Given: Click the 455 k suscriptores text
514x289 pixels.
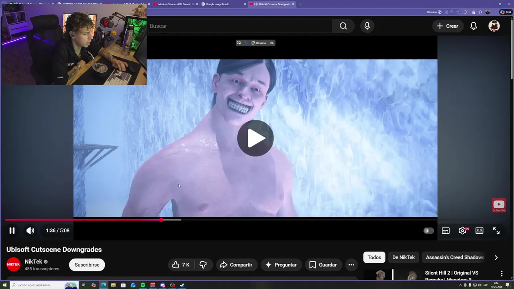Looking at the screenshot, I should (x=42, y=269).
